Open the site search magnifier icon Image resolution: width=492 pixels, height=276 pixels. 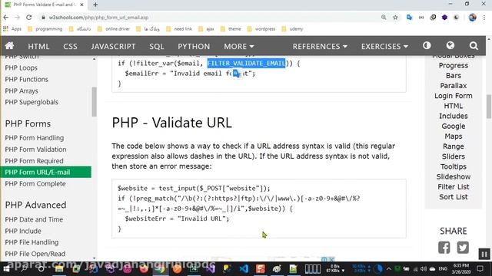tap(474, 46)
